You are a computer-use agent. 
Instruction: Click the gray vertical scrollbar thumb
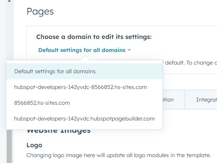(9, 146)
